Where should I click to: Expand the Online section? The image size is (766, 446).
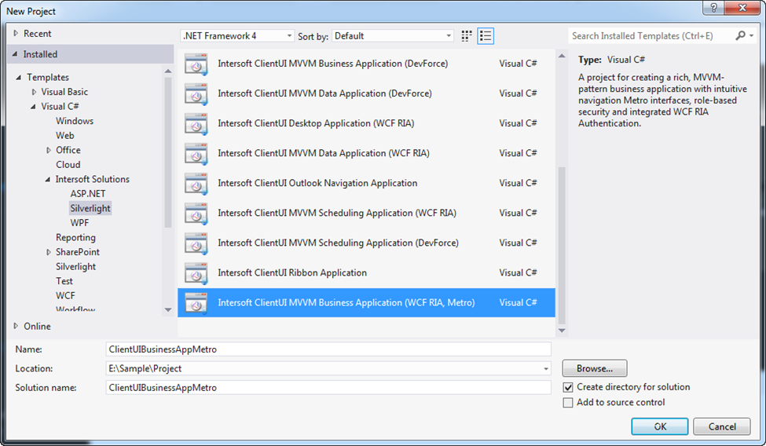pyautogui.click(x=16, y=326)
